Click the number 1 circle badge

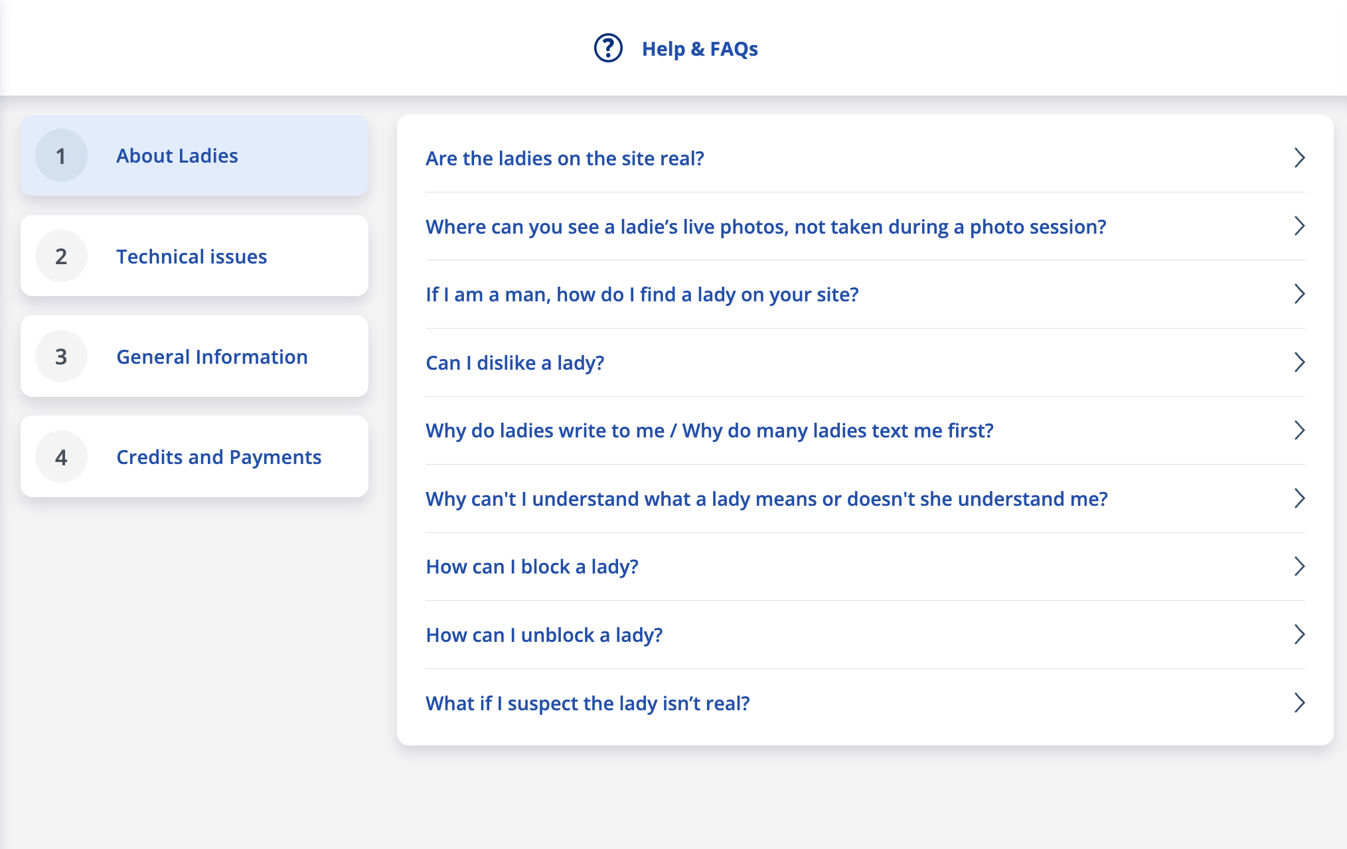click(61, 156)
